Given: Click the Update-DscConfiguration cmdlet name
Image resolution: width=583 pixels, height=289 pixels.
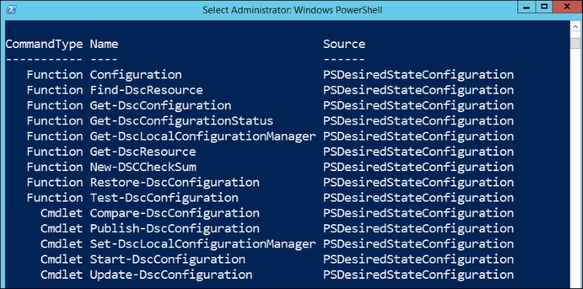Looking at the screenshot, I should [x=171, y=274].
